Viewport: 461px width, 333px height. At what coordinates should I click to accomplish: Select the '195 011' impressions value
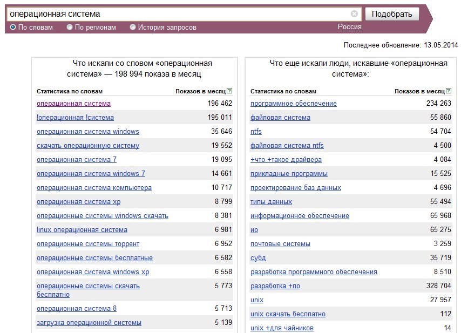pyautogui.click(x=220, y=118)
